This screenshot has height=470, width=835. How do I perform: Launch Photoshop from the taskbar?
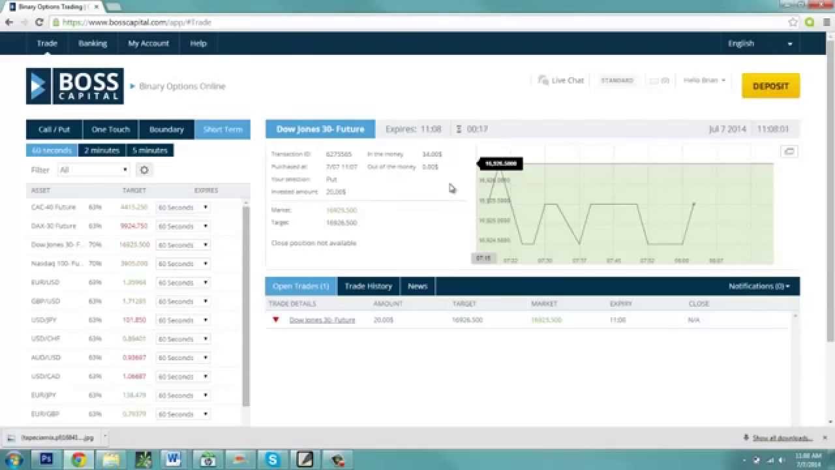coord(47,460)
